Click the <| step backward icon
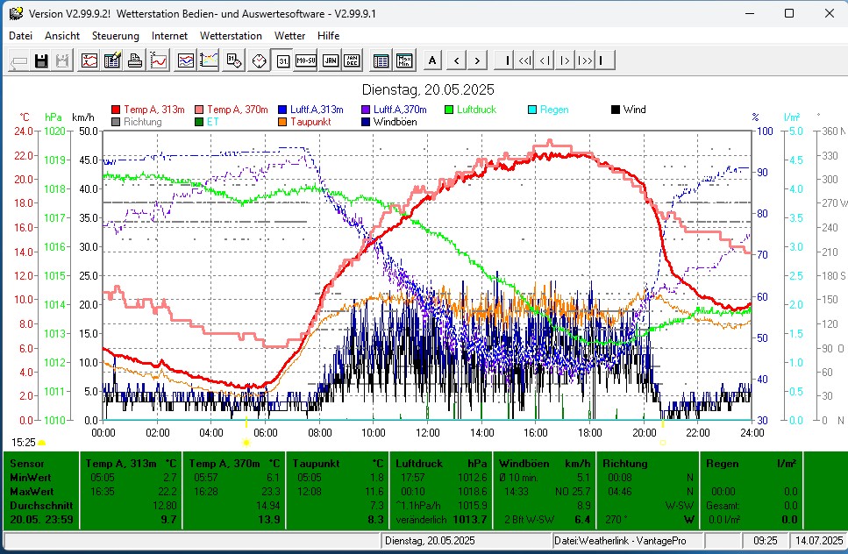This screenshot has width=848, height=554. point(545,60)
